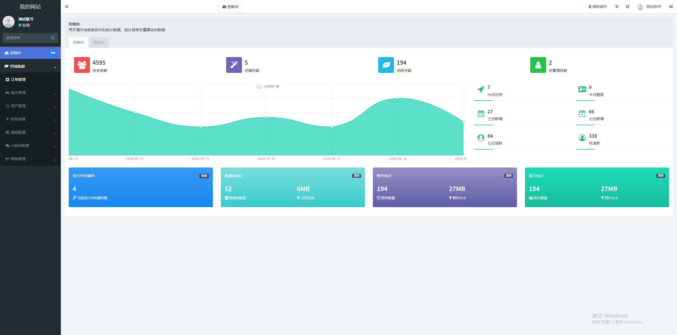Click the 2024-09-18 data point on chart
This screenshot has width=677, height=335.
[x=397, y=98]
